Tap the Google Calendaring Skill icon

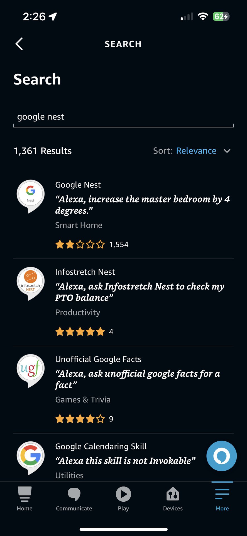point(31,457)
